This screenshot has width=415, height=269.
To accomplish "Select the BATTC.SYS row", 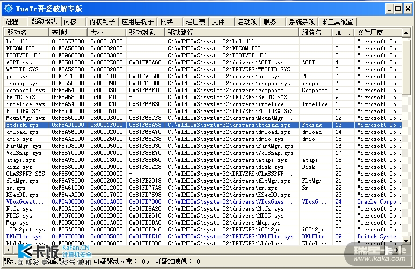I will click(x=203, y=97).
